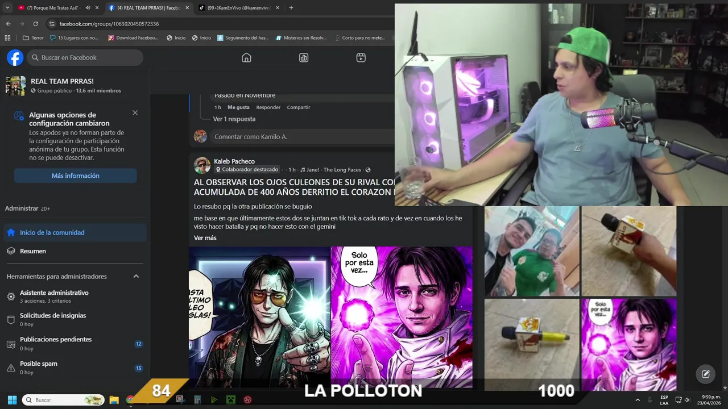
Task: Click the Resumen layers icon
Action: click(11, 251)
